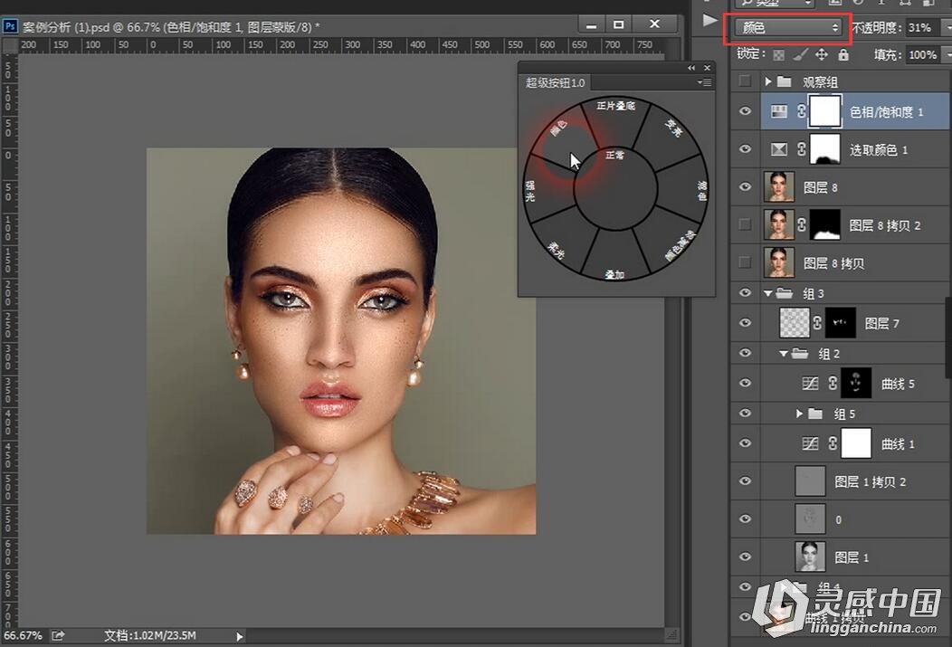952x647 pixels.
Task: Select the black mask thumbnail of 图层 8 拷贝 2
Action: (x=825, y=224)
